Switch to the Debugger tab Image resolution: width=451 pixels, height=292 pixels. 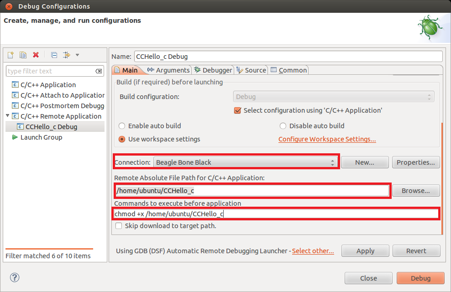click(213, 70)
